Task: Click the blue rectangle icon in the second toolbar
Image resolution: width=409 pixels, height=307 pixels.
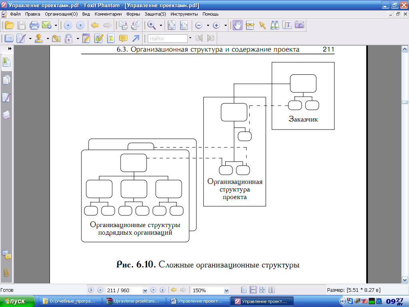Action: [x=9, y=39]
